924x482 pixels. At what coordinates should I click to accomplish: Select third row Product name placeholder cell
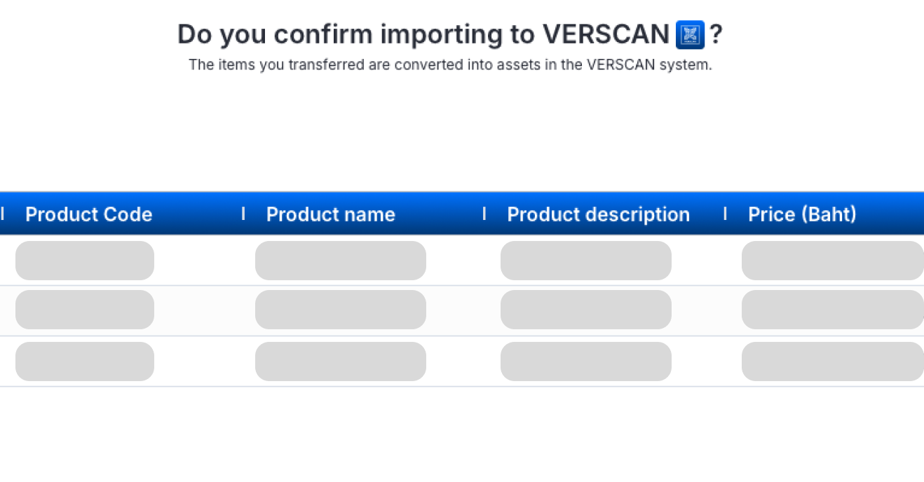point(341,361)
